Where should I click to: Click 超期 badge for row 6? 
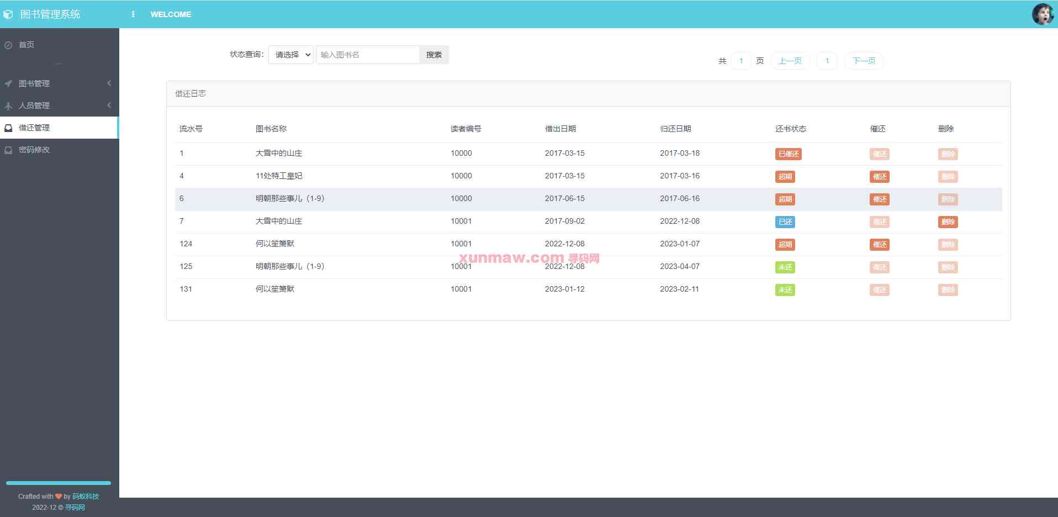pos(785,199)
